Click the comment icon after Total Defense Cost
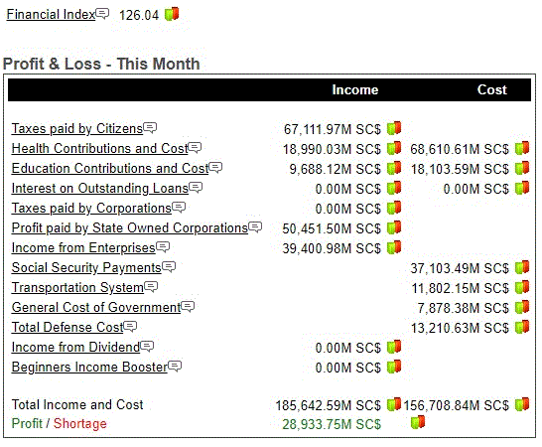542x447 pixels. [x=130, y=326]
